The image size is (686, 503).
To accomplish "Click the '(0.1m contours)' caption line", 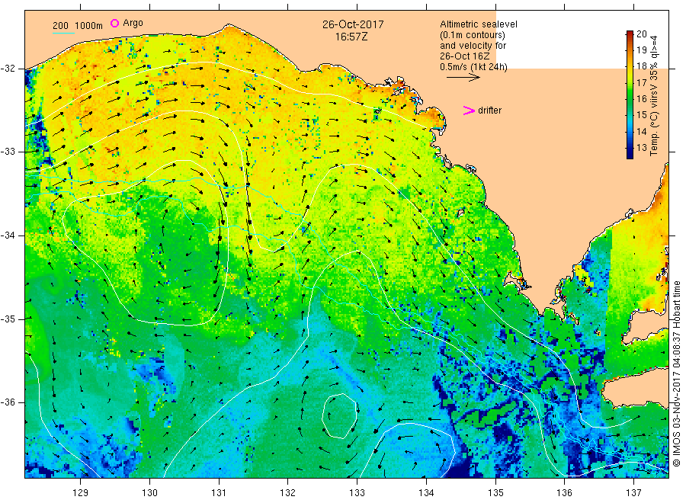I will (x=472, y=35).
